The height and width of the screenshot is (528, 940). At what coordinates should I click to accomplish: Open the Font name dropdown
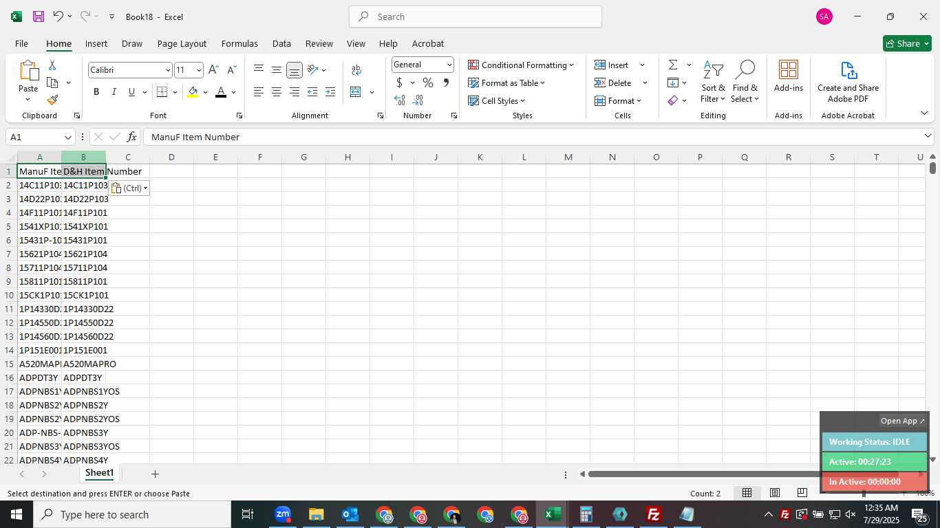click(x=167, y=70)
